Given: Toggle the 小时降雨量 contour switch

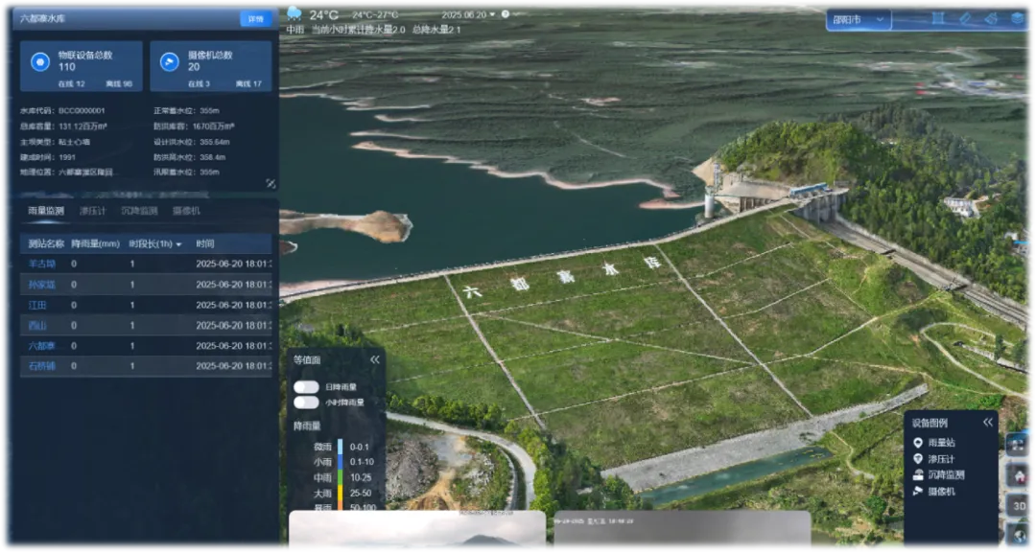Looking at the screenshot, I should (307, 403).
